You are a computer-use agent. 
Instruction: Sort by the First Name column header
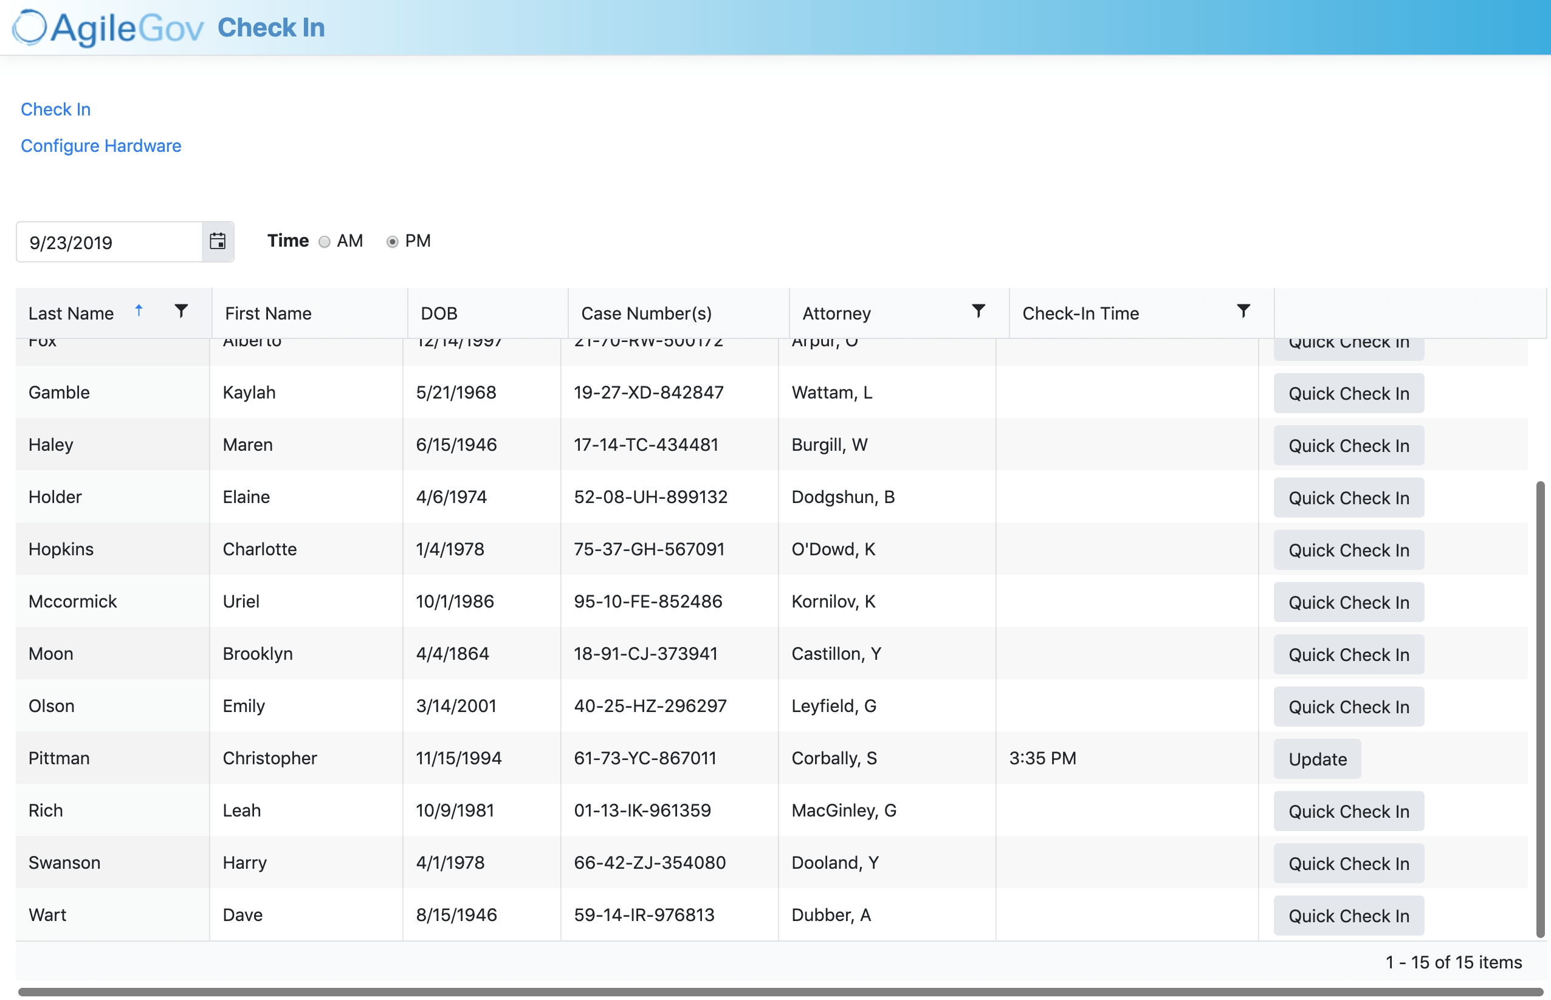coord(268,313)
